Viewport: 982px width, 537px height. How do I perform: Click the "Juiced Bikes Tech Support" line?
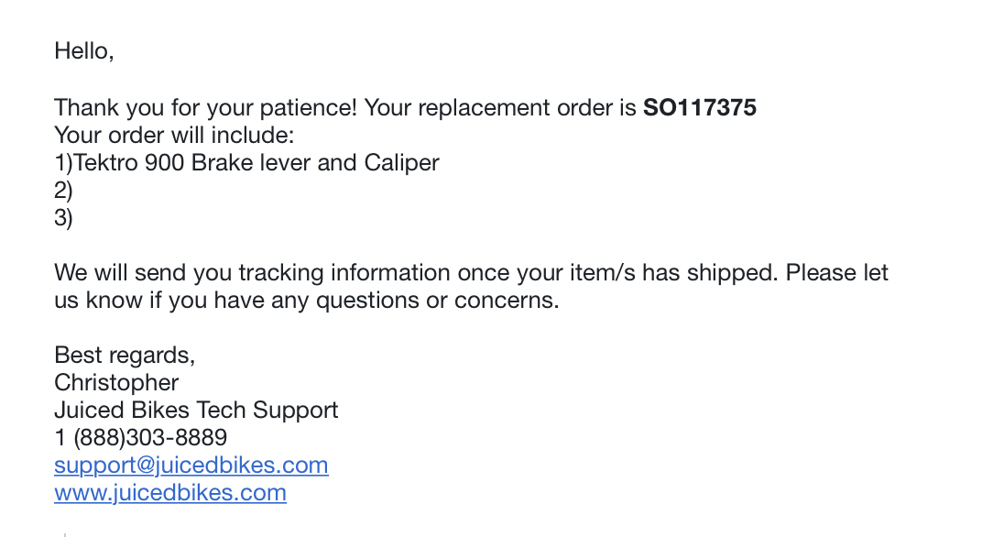click(196, 411)
